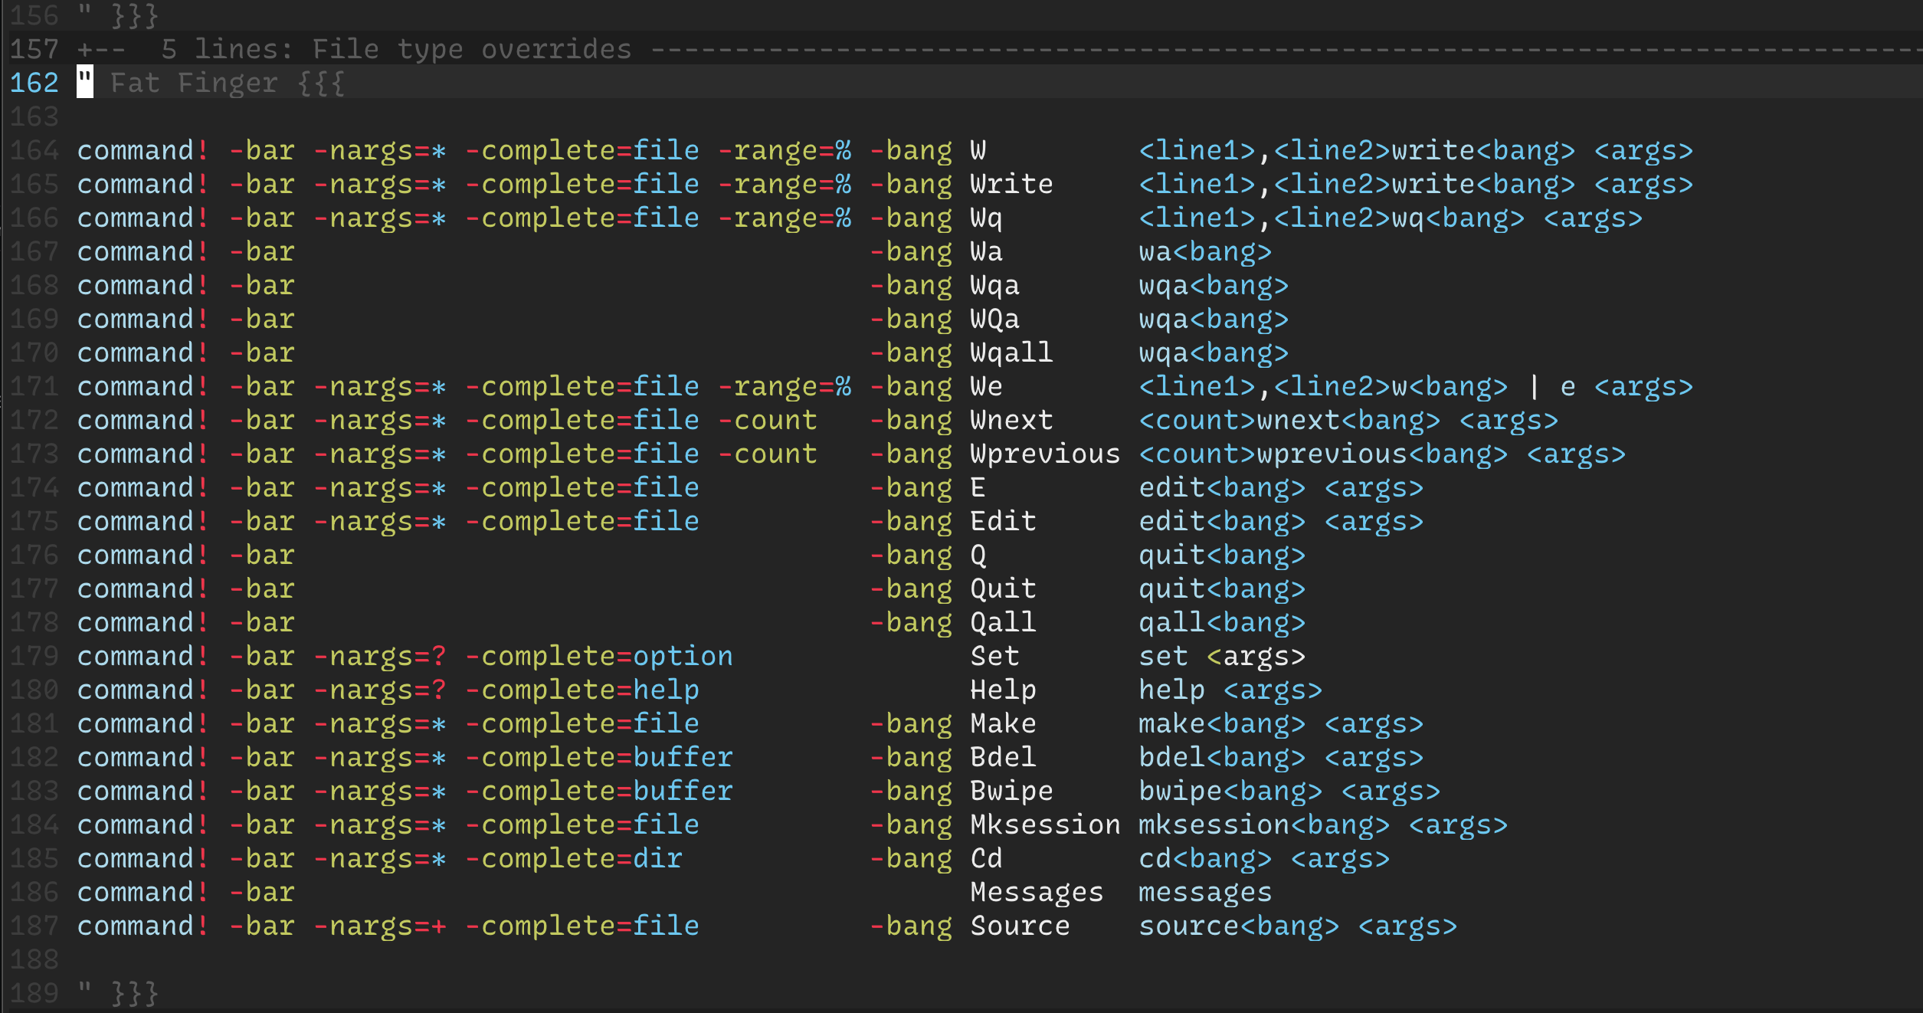Click -range=% on the Wq line
The height and width of the screenshot is (1013, 1923).
(x=785, y=218)
